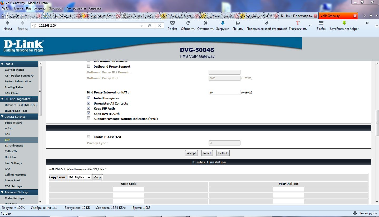Screen dimensions: 379x217
Task: Uncheck Keep INVITE Auth checkbox
Action: (x=88, y=113)
